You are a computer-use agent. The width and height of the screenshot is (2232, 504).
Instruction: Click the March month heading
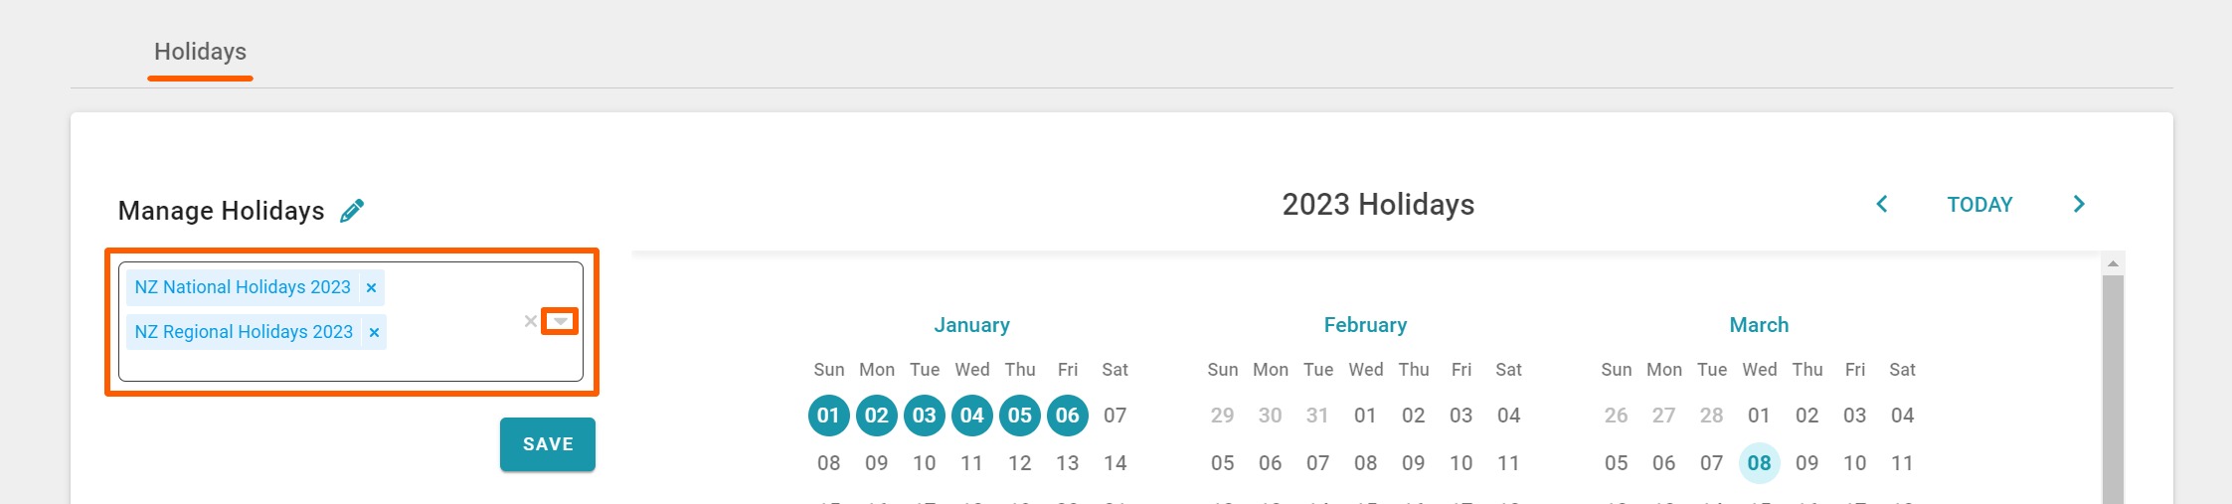pyautogui.click(x=1759, y=325)
